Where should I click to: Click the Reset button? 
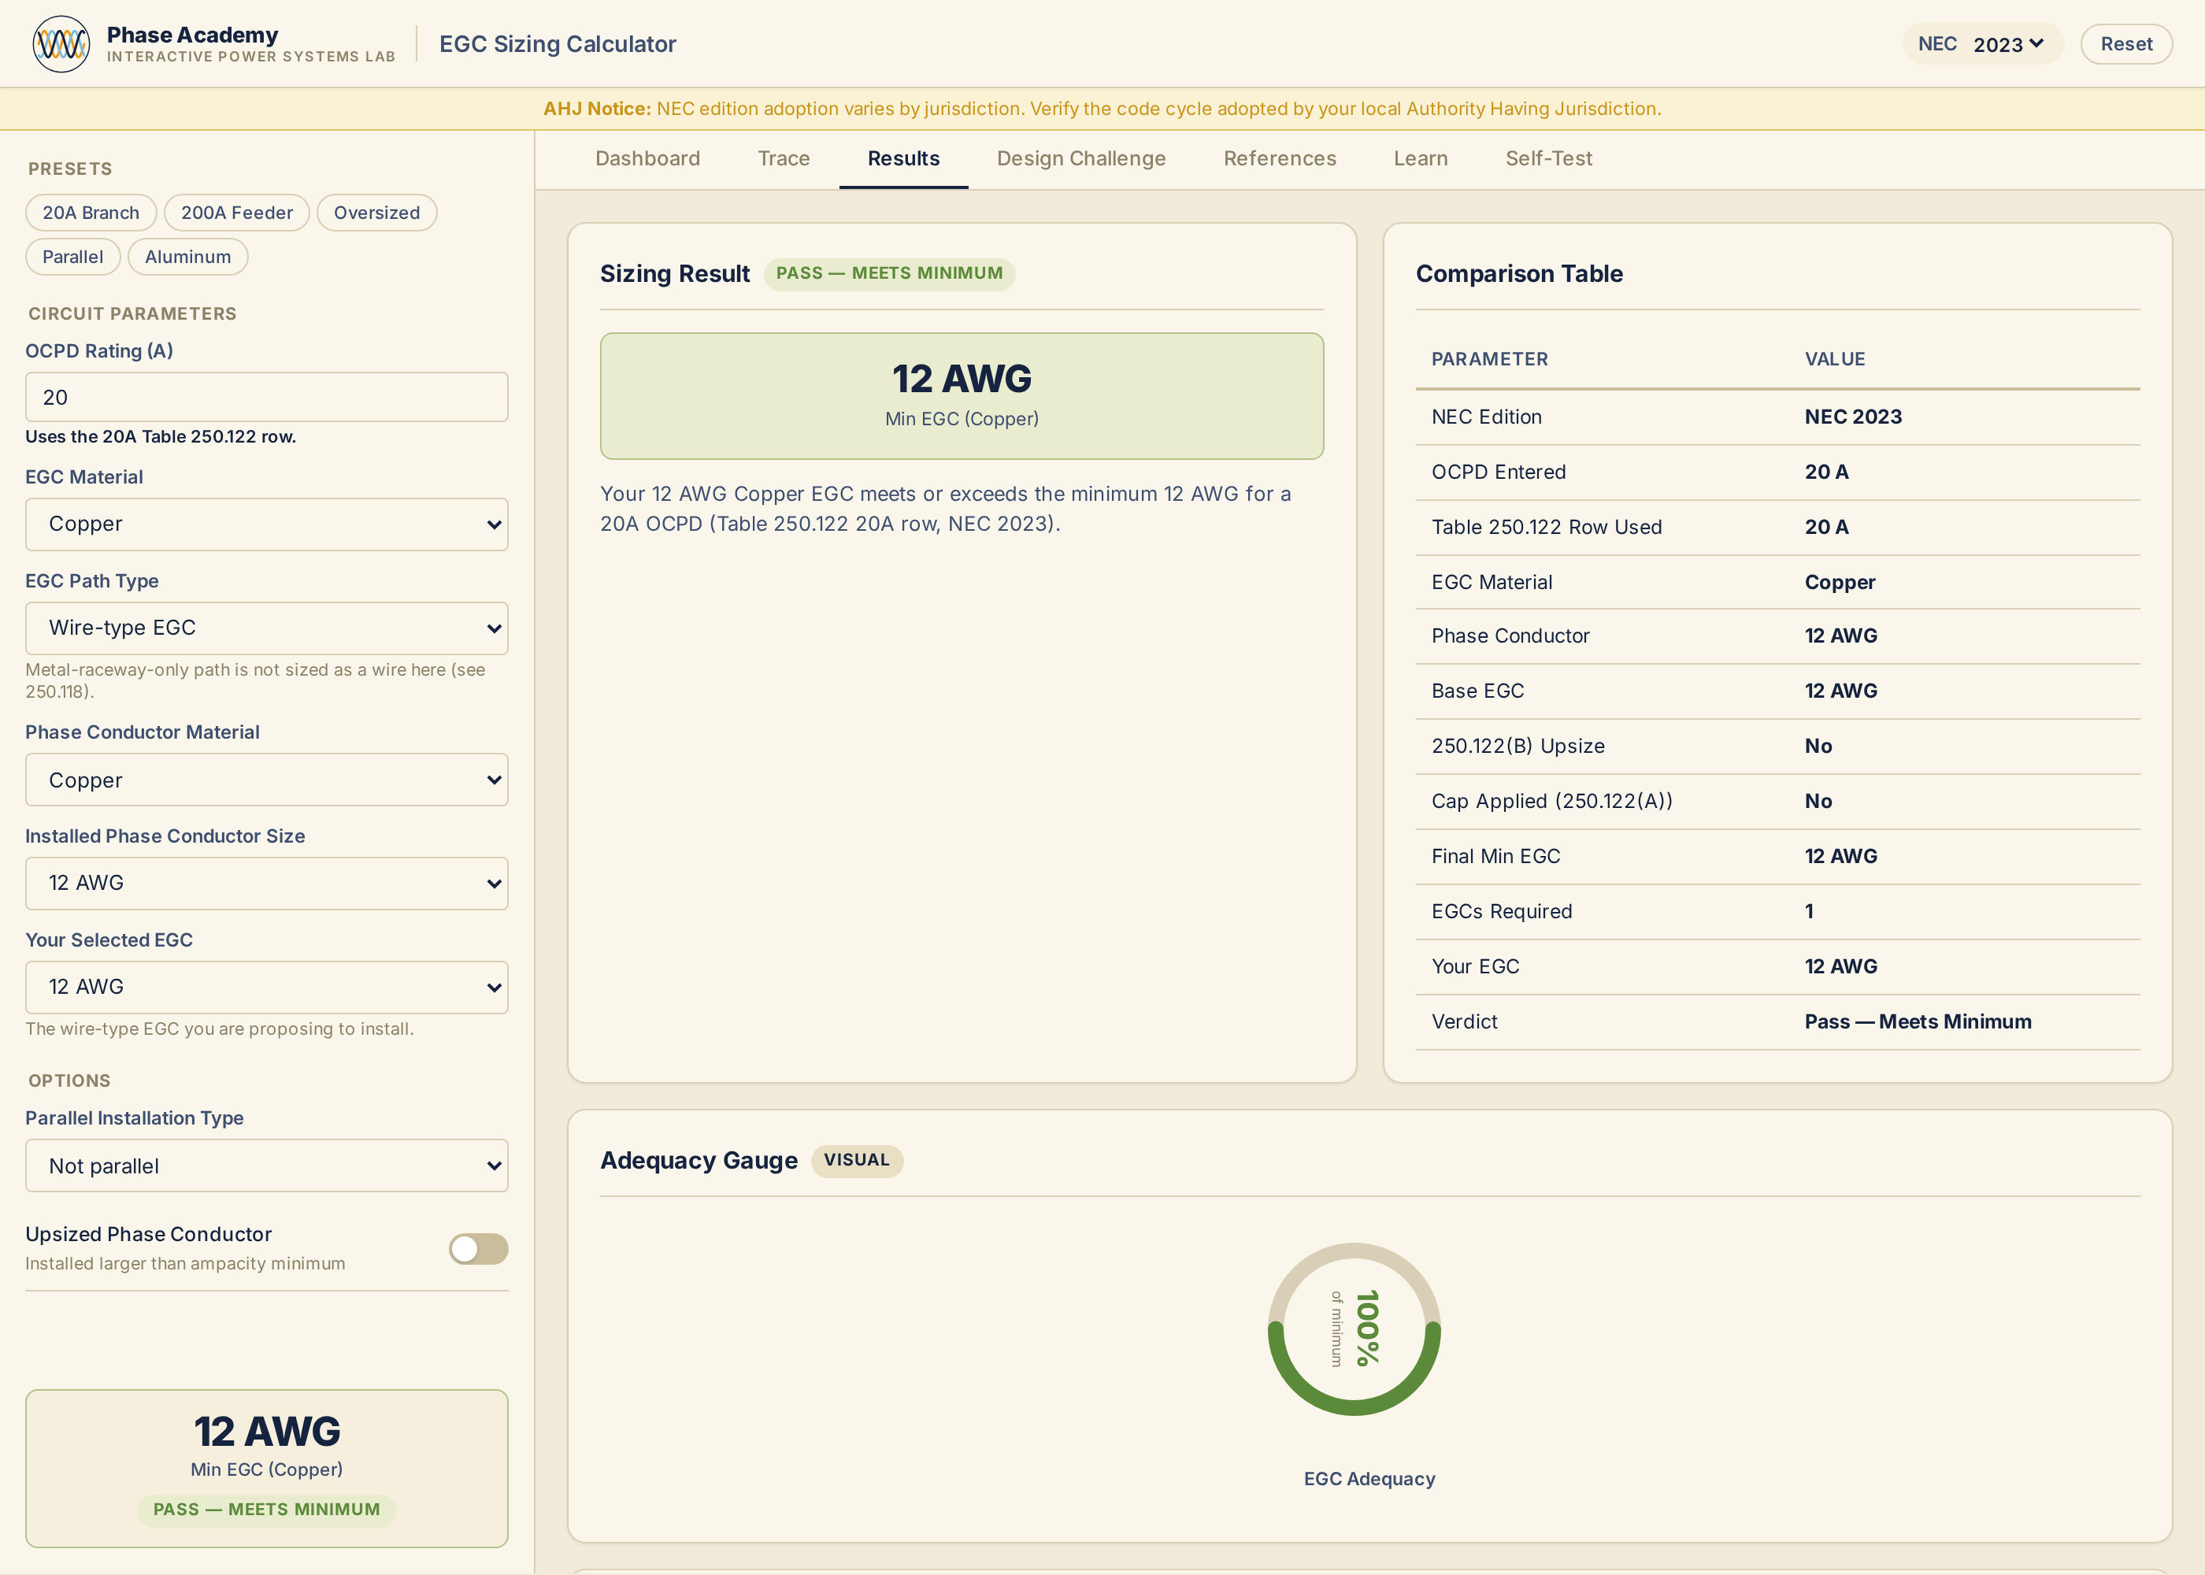(2125, 43)
